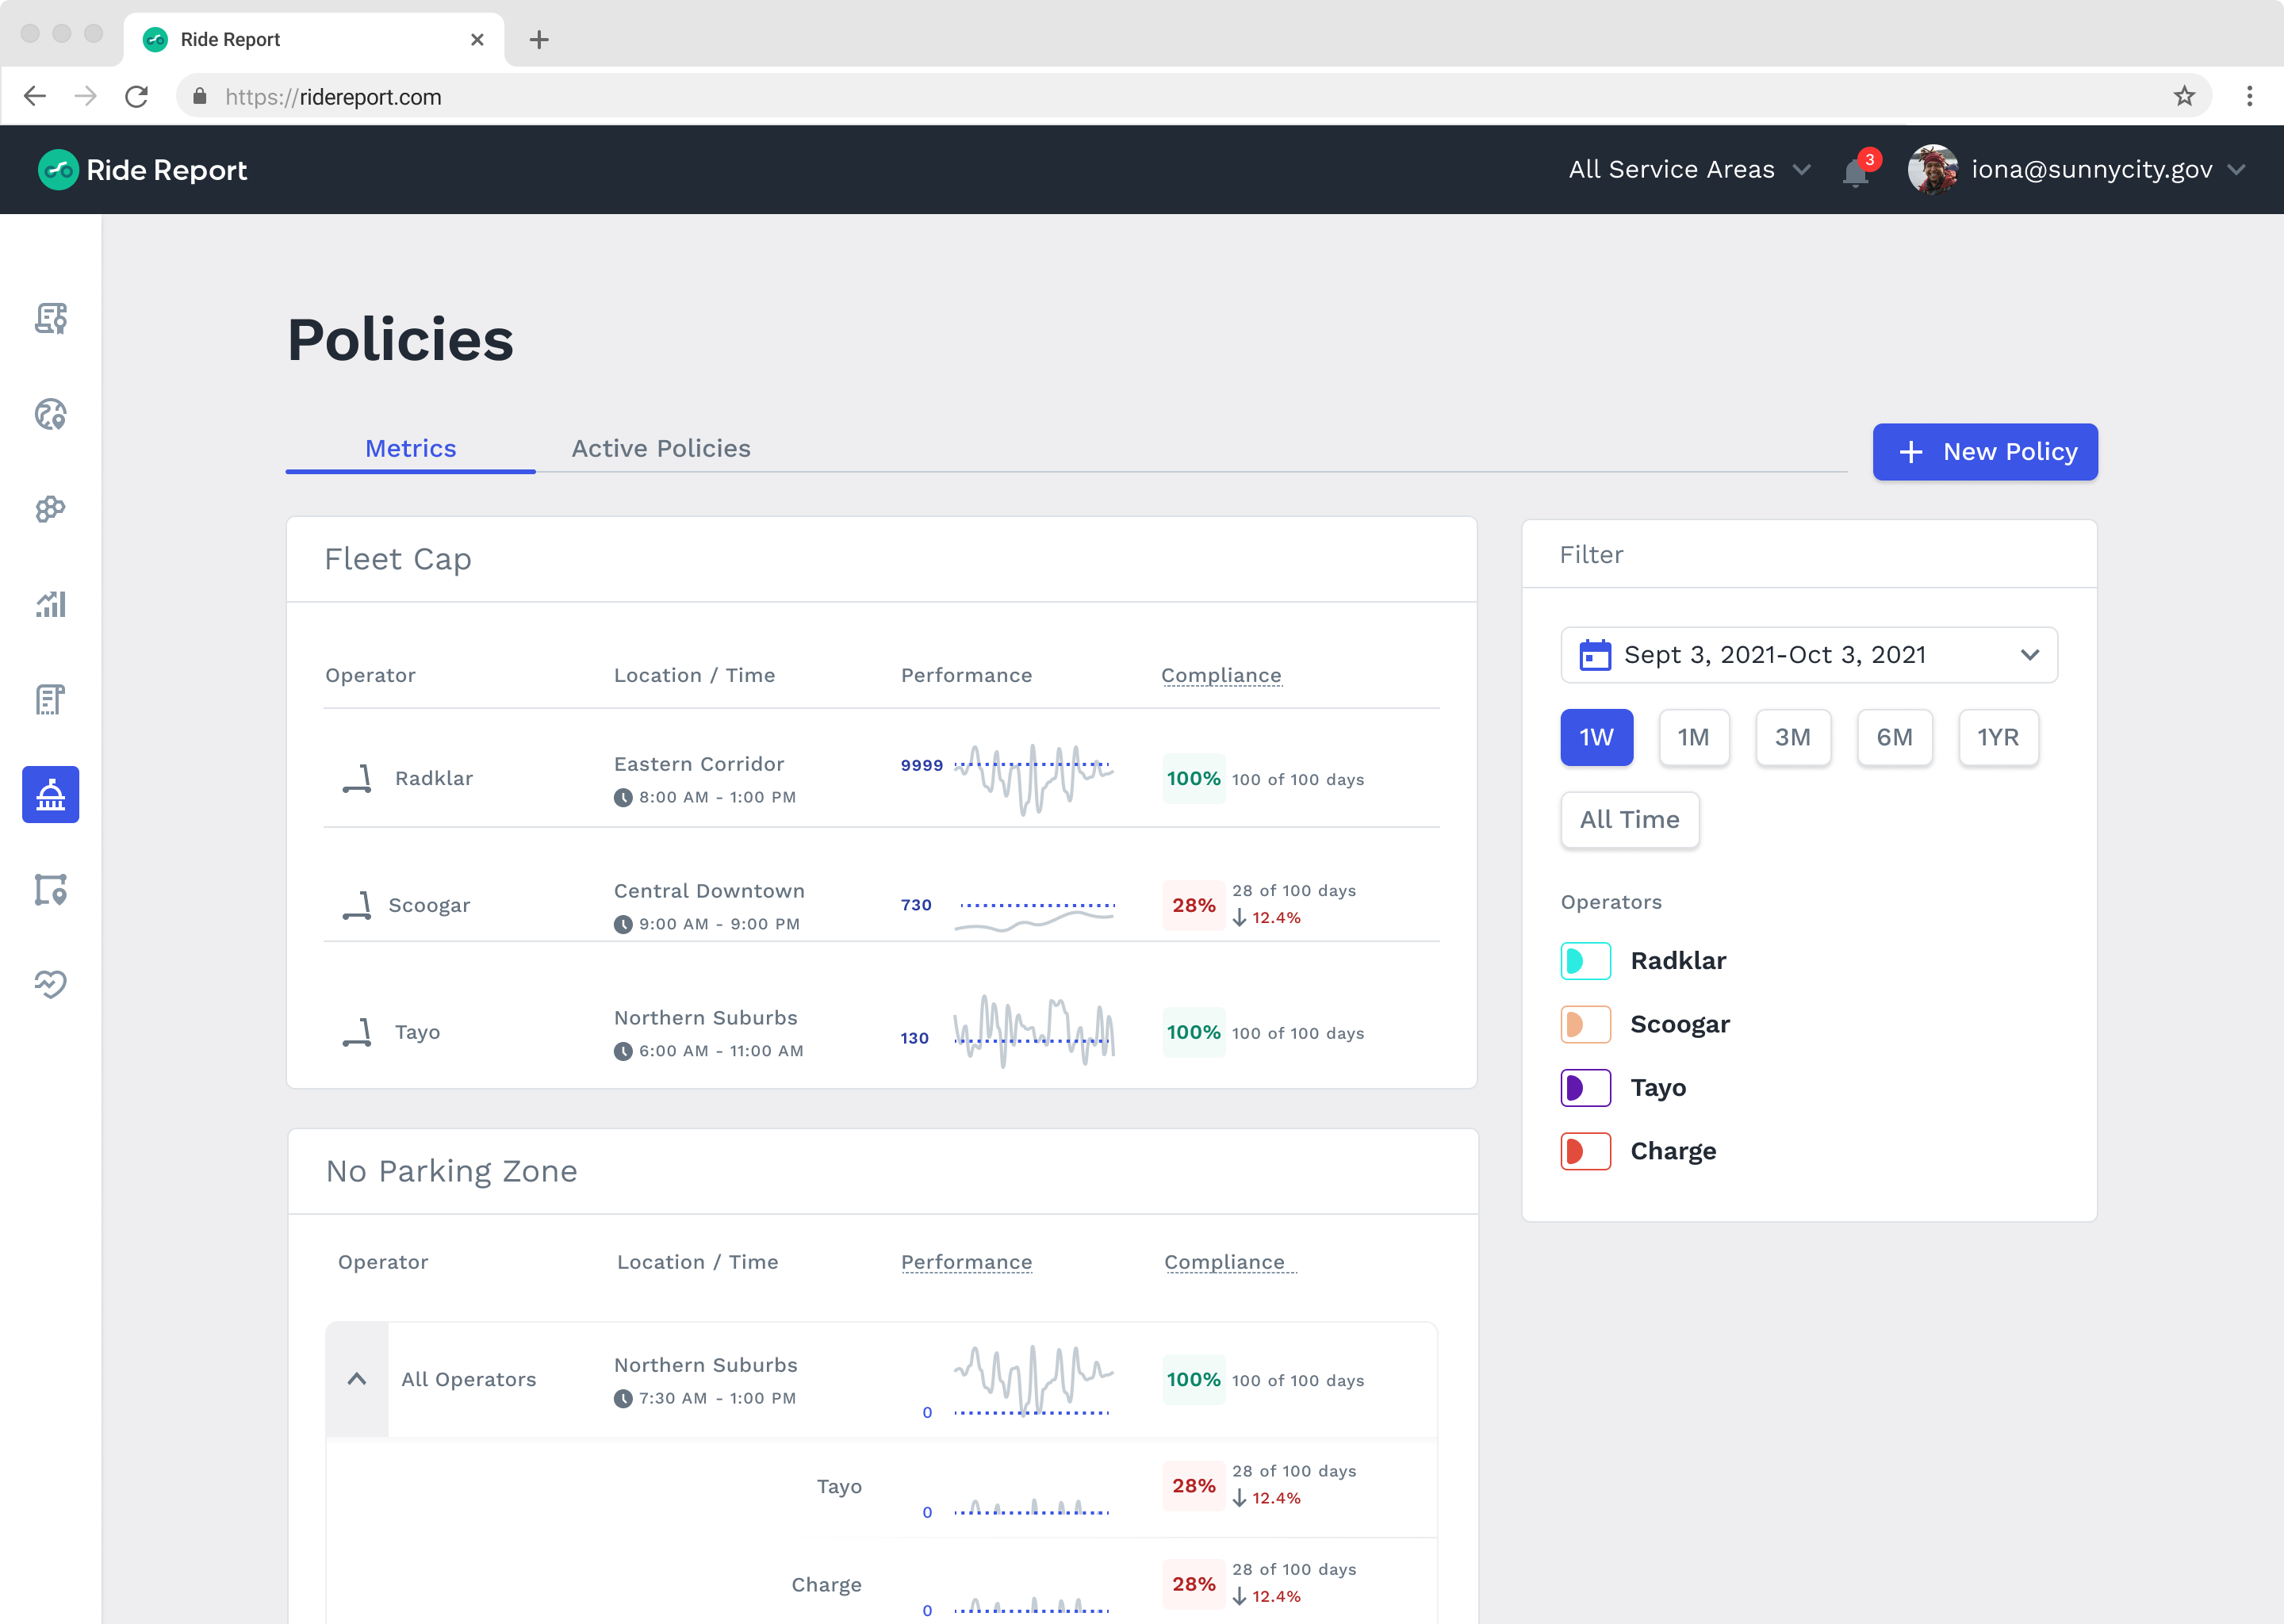Switch to the Active Policies tab

point(661,449)
